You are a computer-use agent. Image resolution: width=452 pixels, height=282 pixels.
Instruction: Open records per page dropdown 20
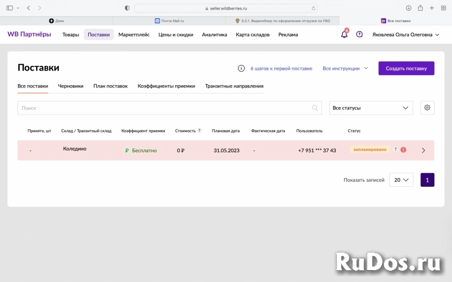401,180
